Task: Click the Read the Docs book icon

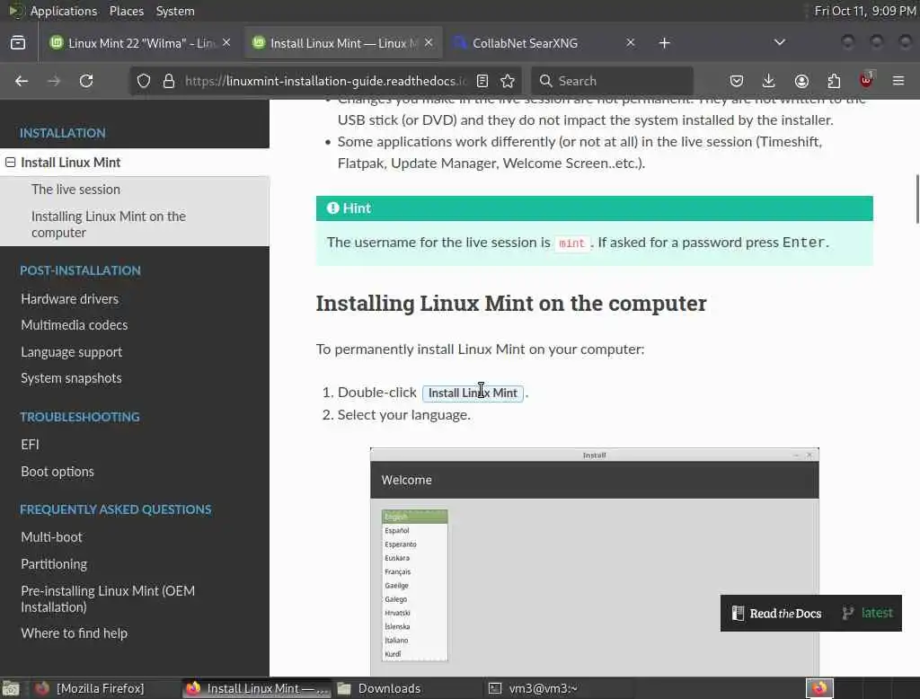Action: click(738, 614)
